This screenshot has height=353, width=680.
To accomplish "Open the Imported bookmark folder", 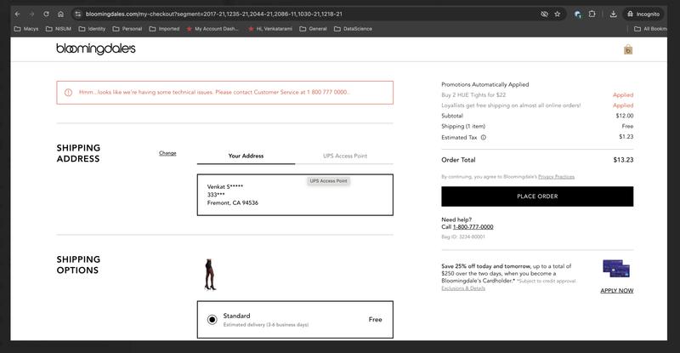I will coord(164,29).
